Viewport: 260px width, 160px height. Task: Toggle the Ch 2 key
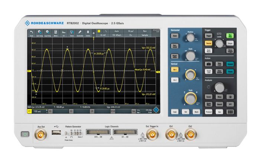(x=175, y=80)
